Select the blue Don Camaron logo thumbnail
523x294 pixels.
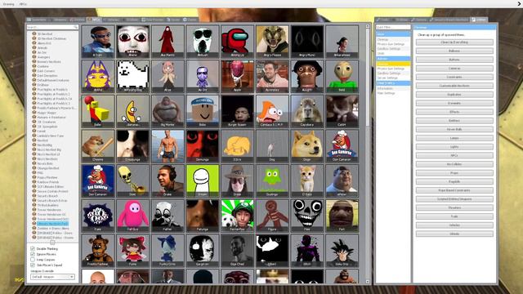pyautogui.click(x=98, y=180)
